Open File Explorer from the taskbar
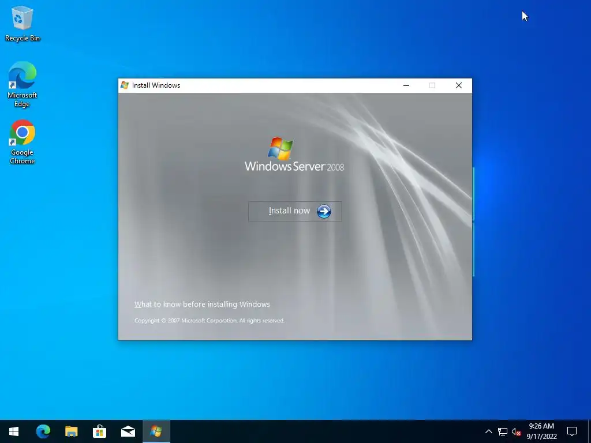Screen dimensions: 591x443 71,431
